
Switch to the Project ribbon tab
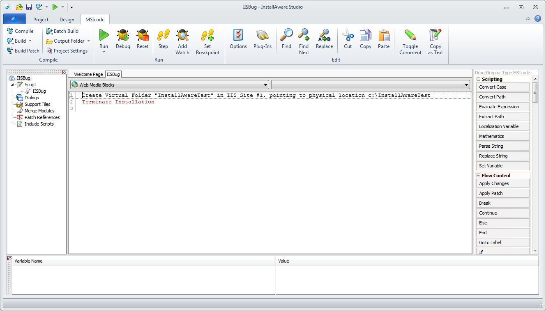point(41,19)
